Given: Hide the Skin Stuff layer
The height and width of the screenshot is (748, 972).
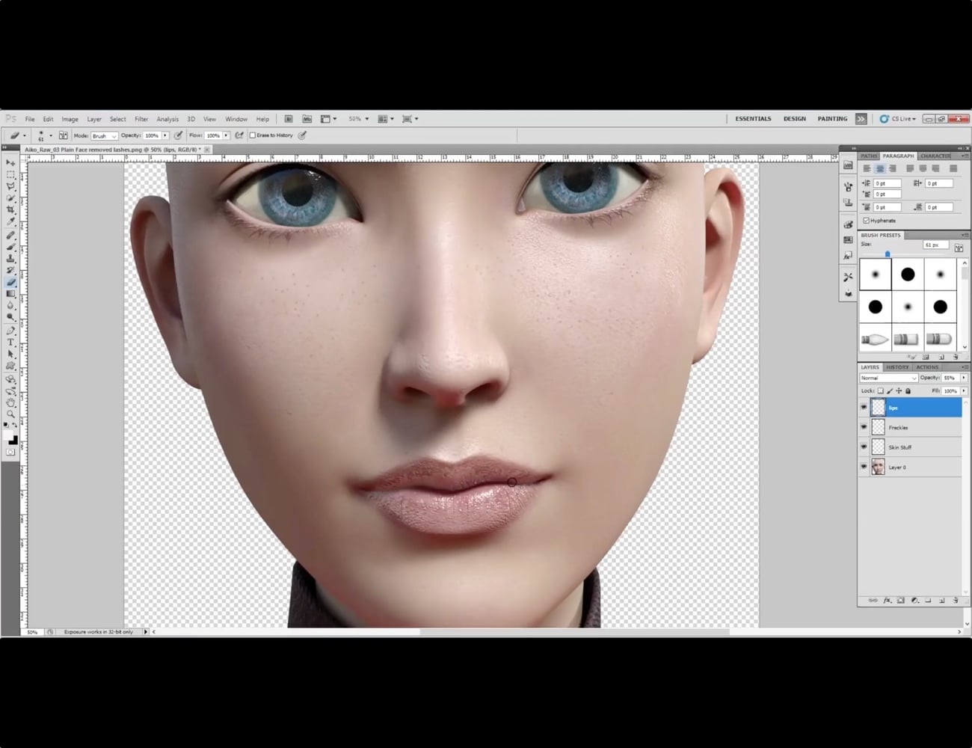Looking at the screenshot, I should pyautogui.click(x=864, y=447).
